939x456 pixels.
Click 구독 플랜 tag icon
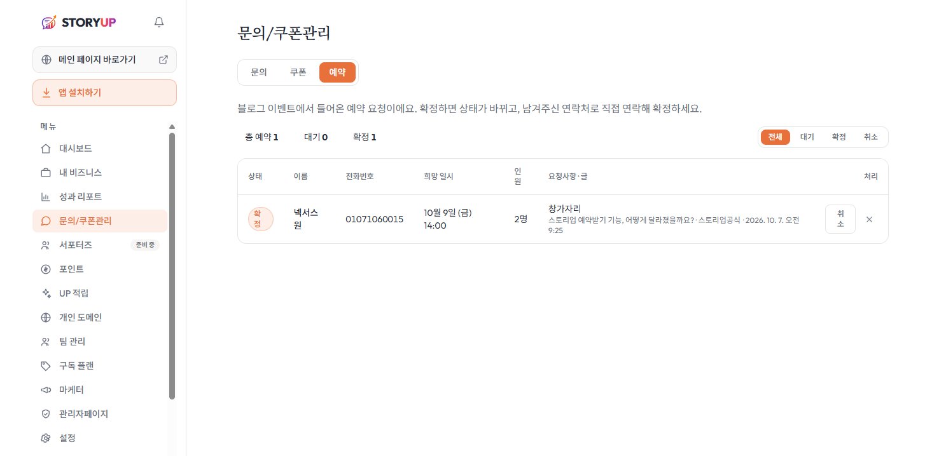point(45,366)
